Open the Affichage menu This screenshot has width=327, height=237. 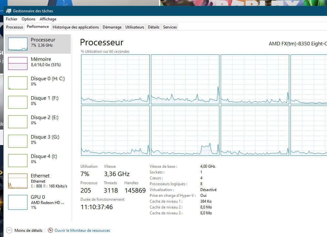[48, 19]
